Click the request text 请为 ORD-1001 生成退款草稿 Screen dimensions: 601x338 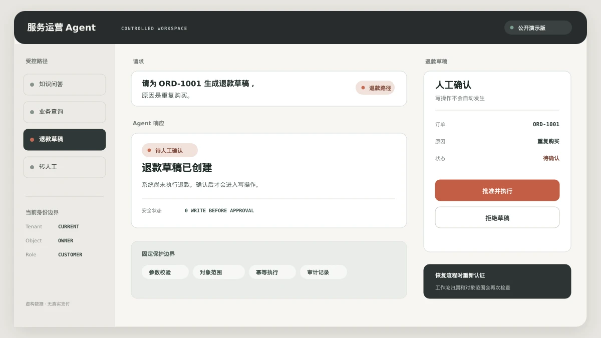(x=198, y=84)
